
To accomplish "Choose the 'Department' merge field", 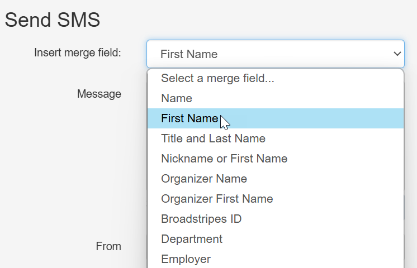I will (x=276, y=239).
